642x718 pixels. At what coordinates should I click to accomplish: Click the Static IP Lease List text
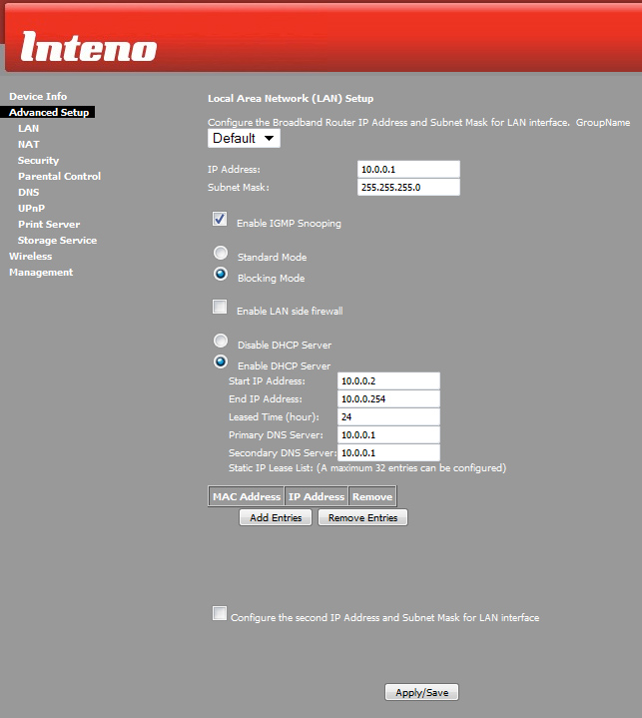click(x=367, y=468)
